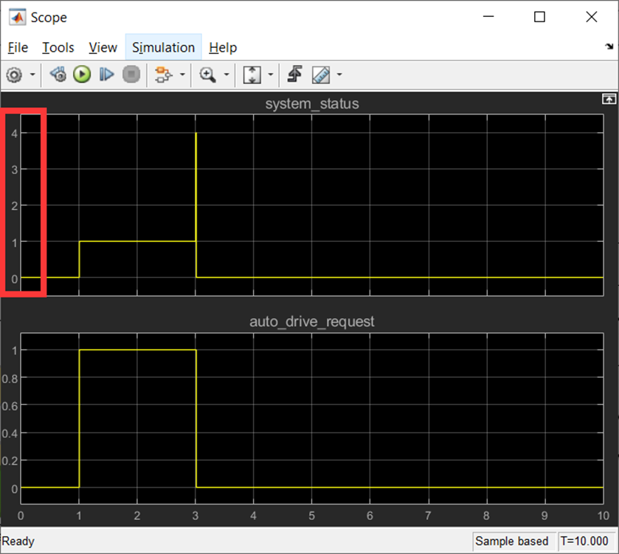Open the Simulation menu
The height and width of the screenshot is (554, 619).
click(x=164, y=48)
